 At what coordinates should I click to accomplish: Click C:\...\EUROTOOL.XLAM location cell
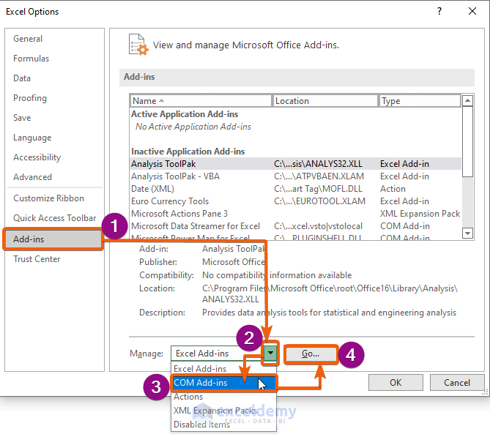pos(319,201)
